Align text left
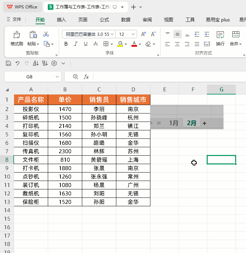The height and width of the screenshot is (253, 246). [168, 44]
